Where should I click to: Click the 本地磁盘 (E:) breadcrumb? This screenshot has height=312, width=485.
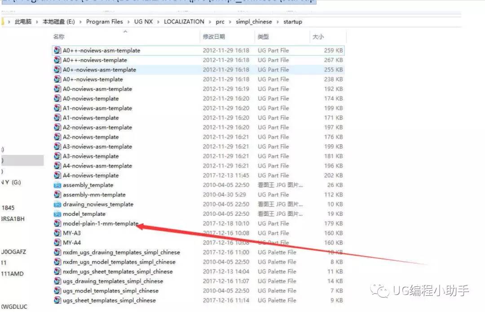point(58,22)
